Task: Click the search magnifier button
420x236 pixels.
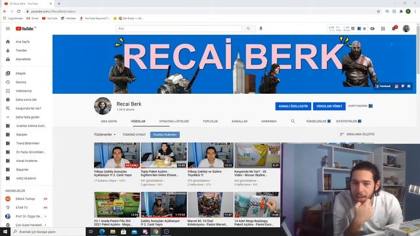Action: [248, 29]
